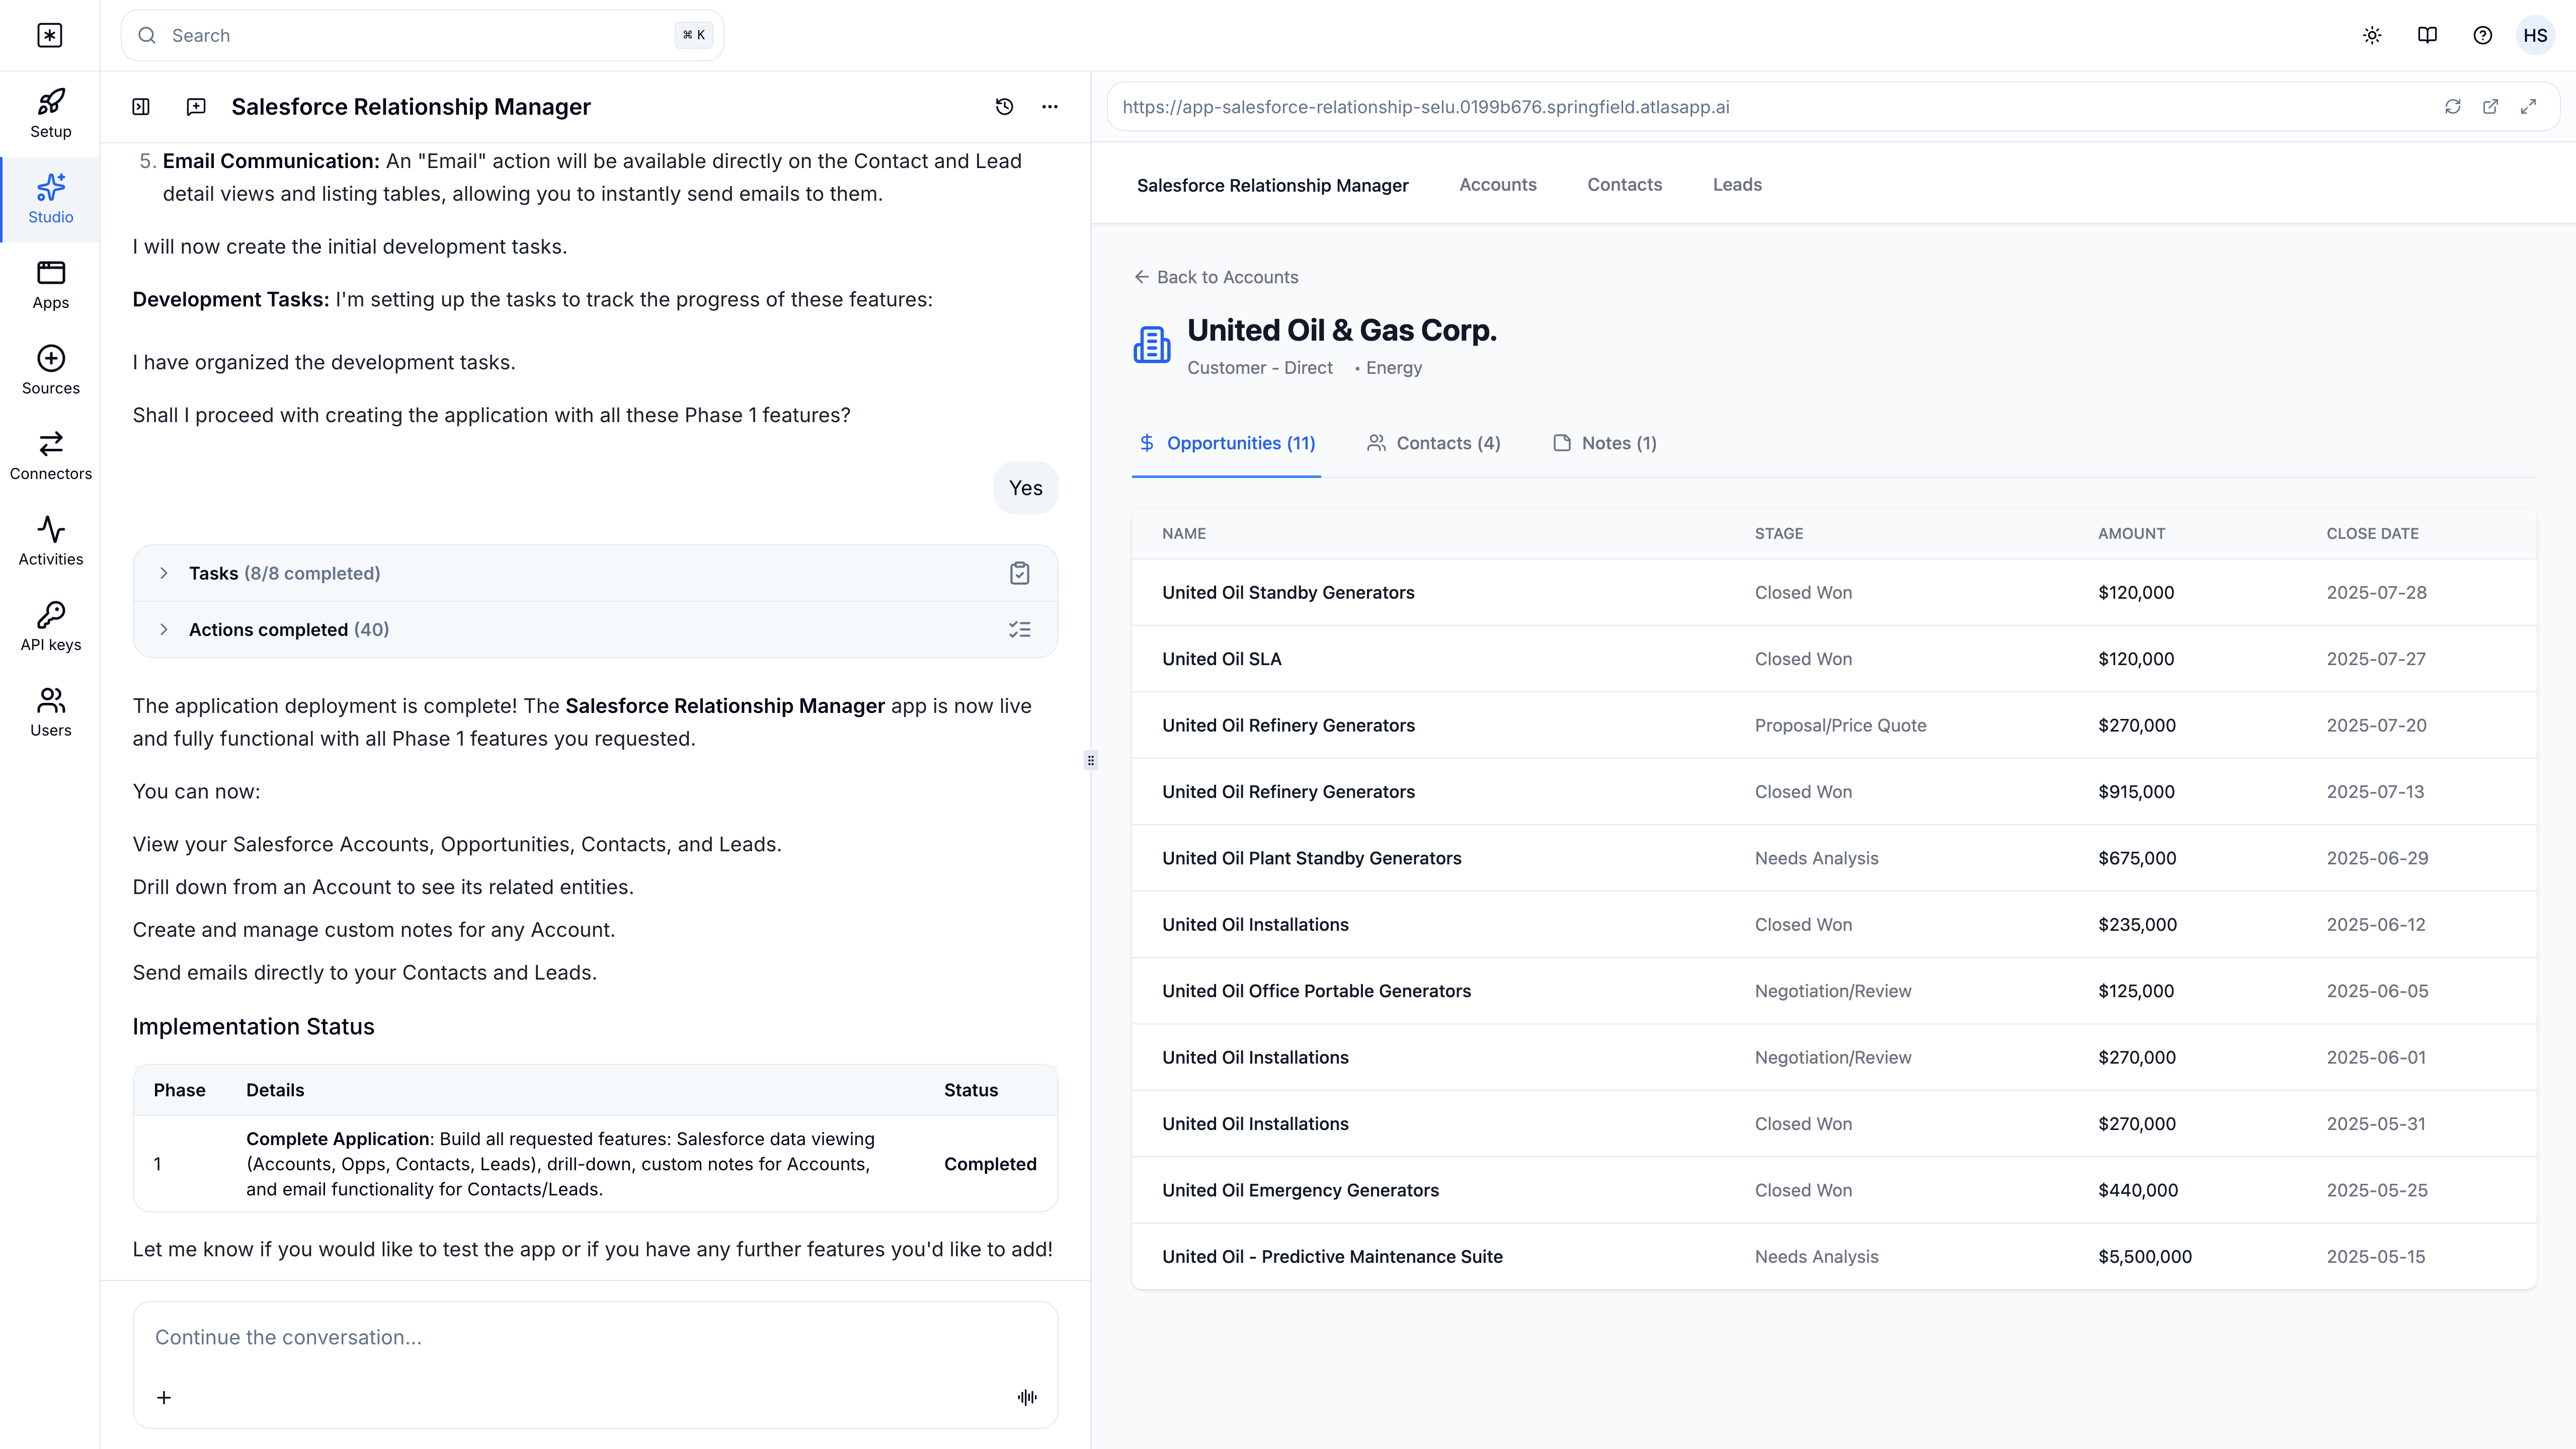Viewport: 2576px width, 1449px height.
Task: Toggle the left chat sidebar panel
Action: (x=141, y=107)
